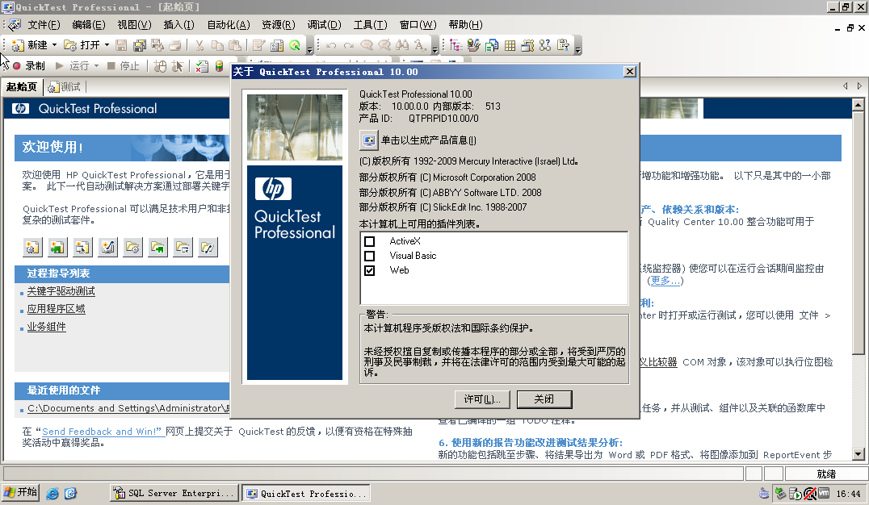Click the Save All toolbar icon

[140, 45]
